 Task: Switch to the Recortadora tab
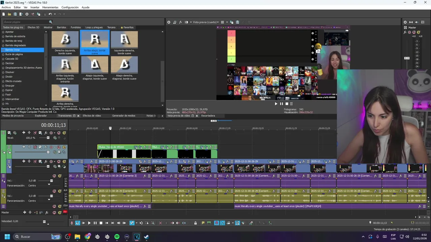click(x=208, y=116)
